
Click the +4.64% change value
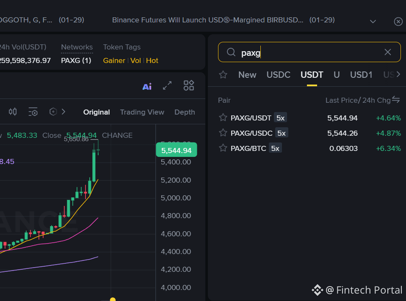(388, 118)
